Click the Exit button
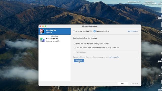The width and height of the screenshot is (162, 91). pyautogui.click(x=123, y=83)
